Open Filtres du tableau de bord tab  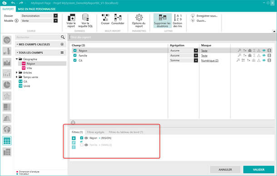point(126,132)
